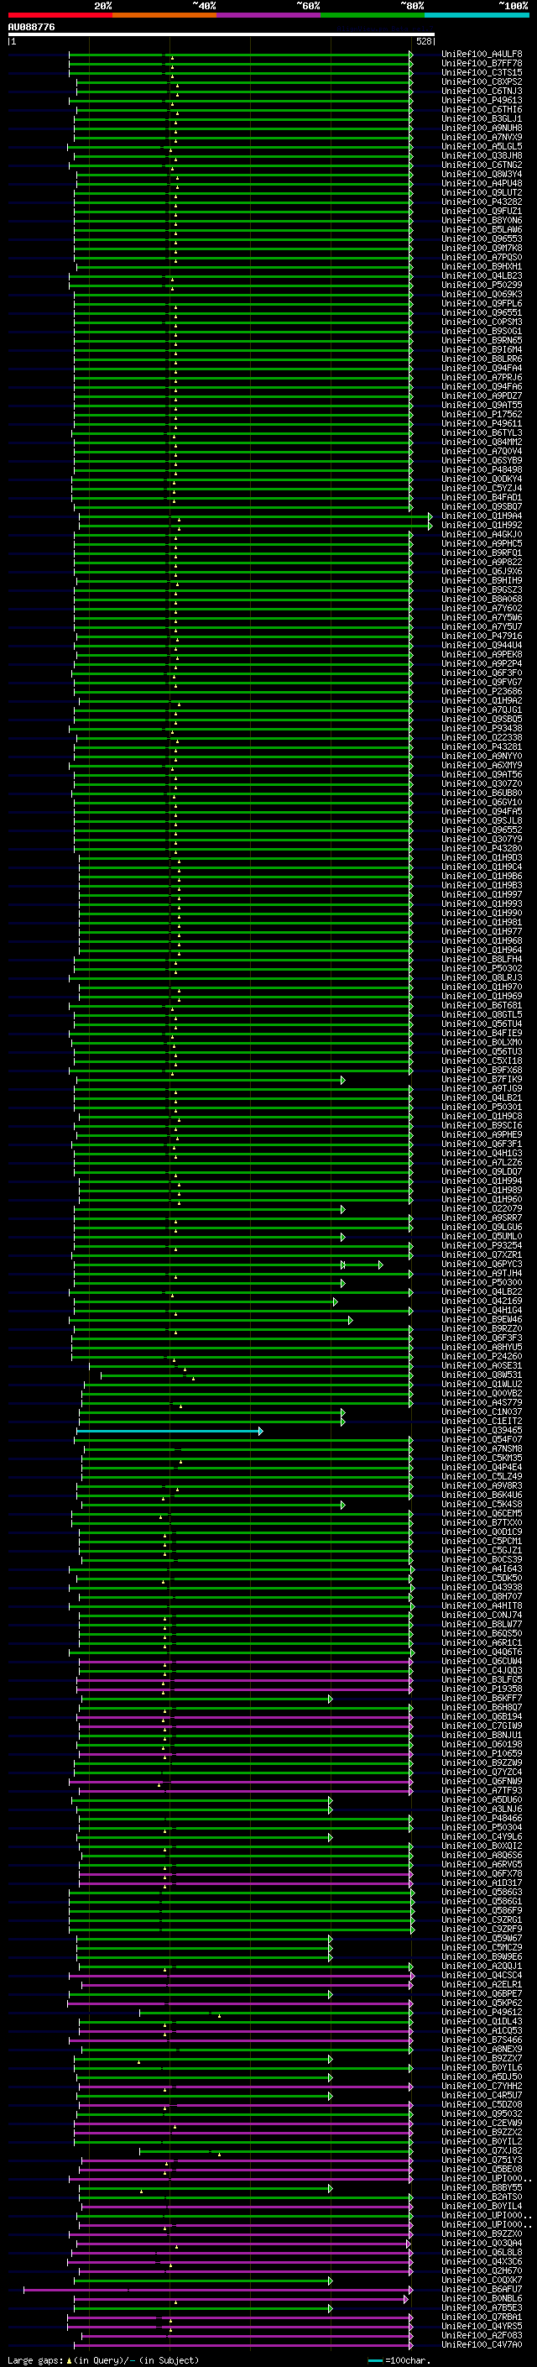The image size is (537, 2367).
Task: Select hit label UniRef100_P50300
Action: (x=481, y=1283)
